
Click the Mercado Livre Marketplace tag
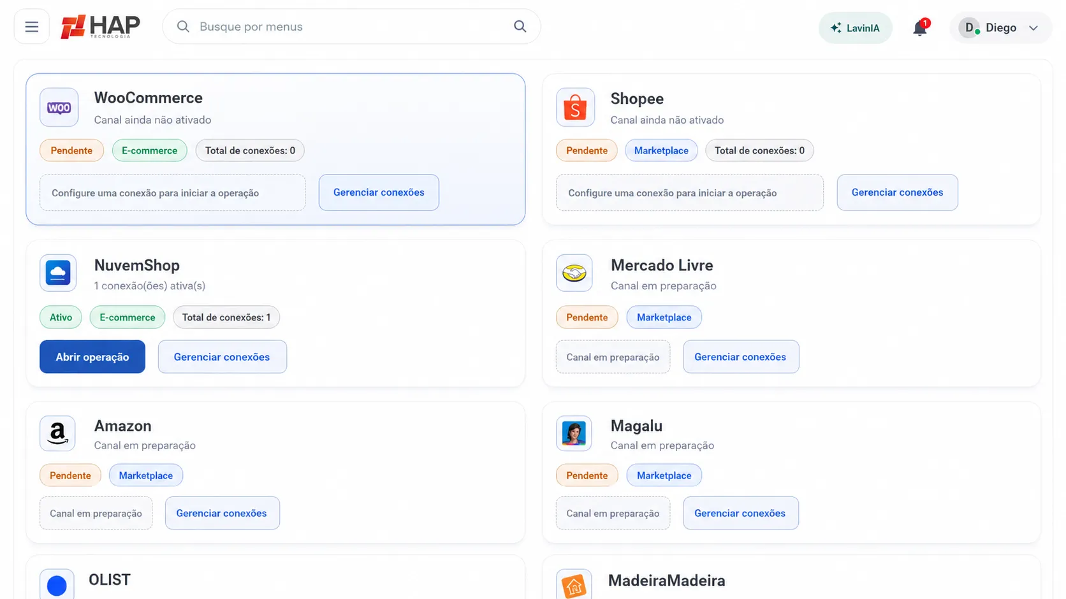664,317
